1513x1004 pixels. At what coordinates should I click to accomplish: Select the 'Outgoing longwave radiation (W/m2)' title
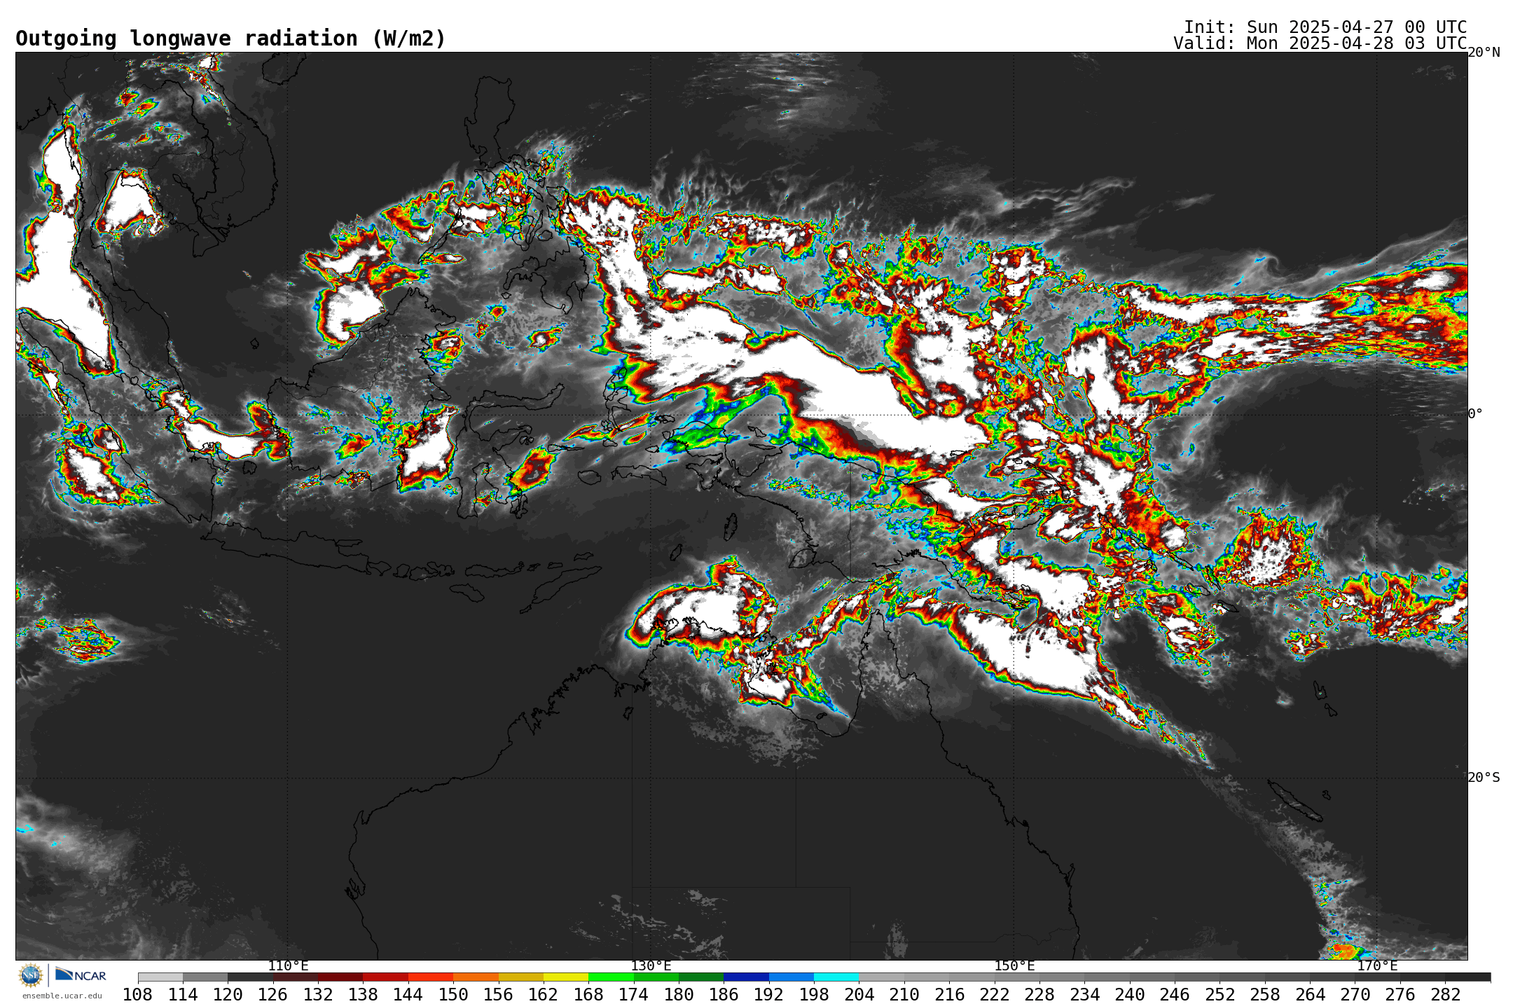(230, 39)
